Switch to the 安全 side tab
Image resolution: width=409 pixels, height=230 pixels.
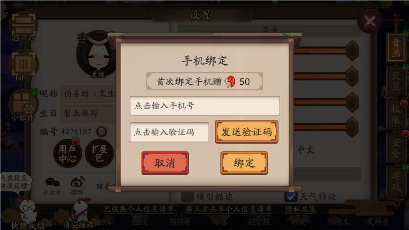pyautogui.click(x=396, y=148)
